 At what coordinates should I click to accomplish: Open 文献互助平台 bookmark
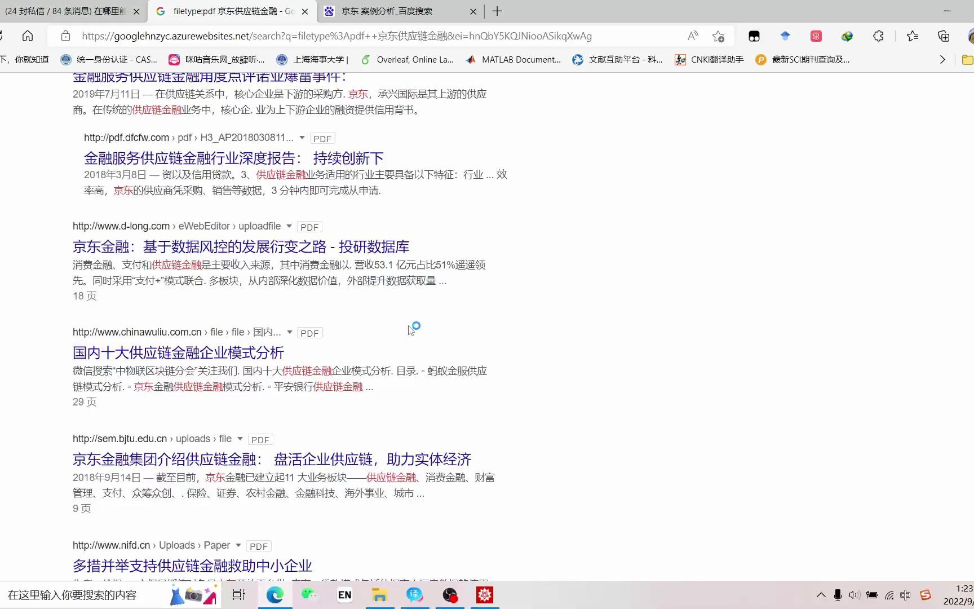(x=617, y=60)
